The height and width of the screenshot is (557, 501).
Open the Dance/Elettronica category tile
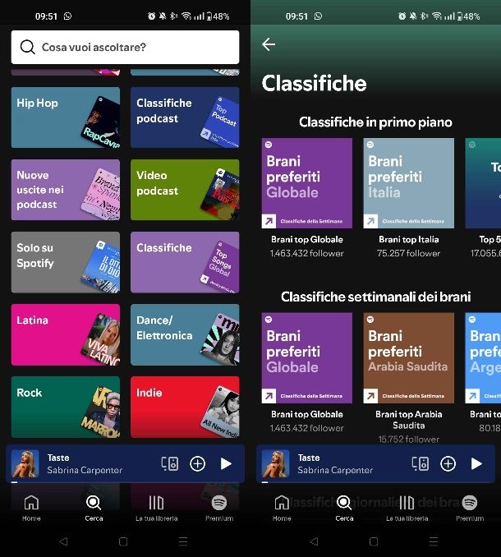pos(185,334)
